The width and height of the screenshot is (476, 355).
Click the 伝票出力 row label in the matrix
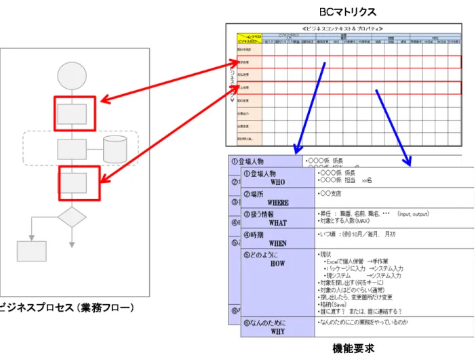tap(243, 114)
